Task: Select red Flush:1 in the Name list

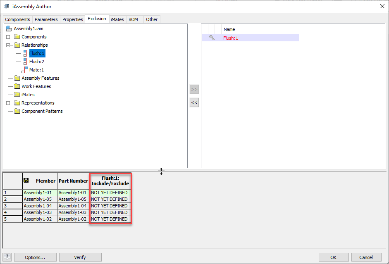Action: [231, 38]
